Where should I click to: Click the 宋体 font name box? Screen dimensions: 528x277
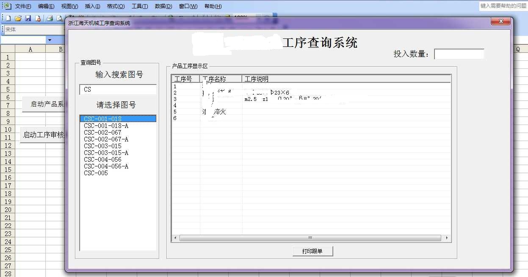[34, 30]
